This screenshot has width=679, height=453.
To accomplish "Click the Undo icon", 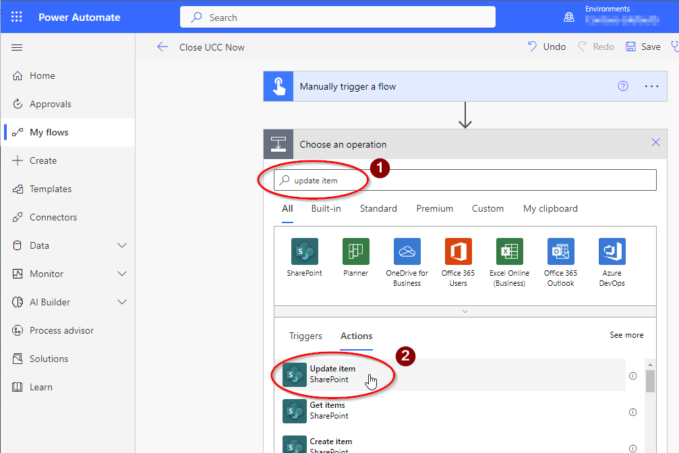I will [532, 47].
